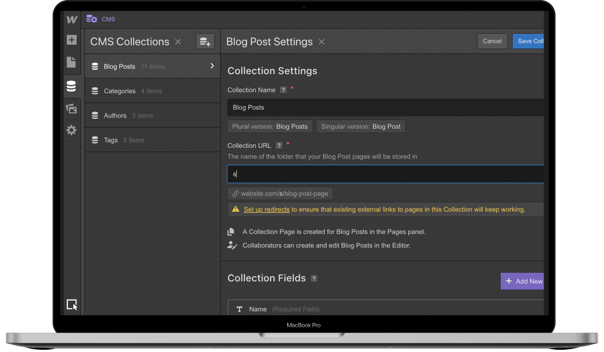
Task: Open the Add Elements panel
Action: pyautogui.click(x=71, y=40)
